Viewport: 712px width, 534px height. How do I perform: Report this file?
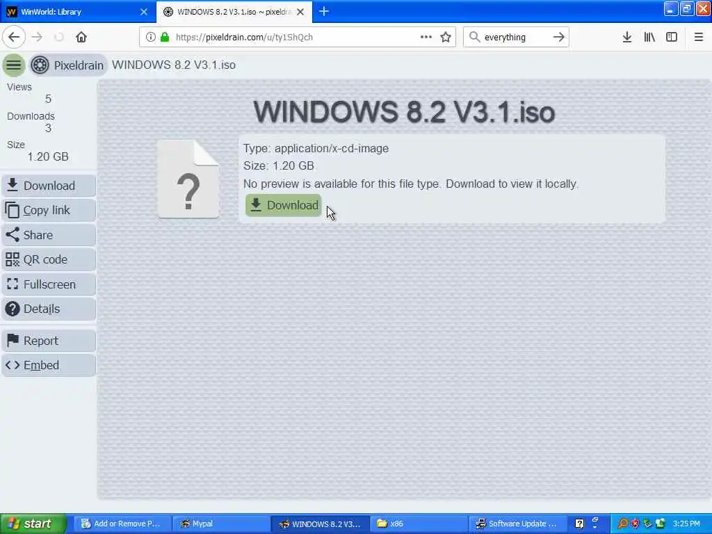(x=49, y=341)
